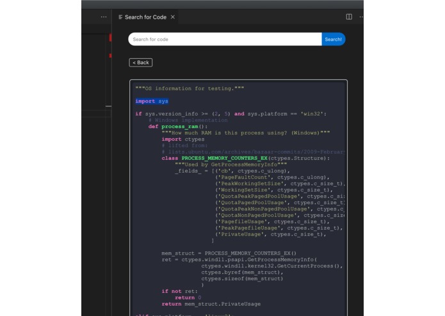Screen dimensions: 445x316
Task: Open the Search for Code tab
Action: 145,17
